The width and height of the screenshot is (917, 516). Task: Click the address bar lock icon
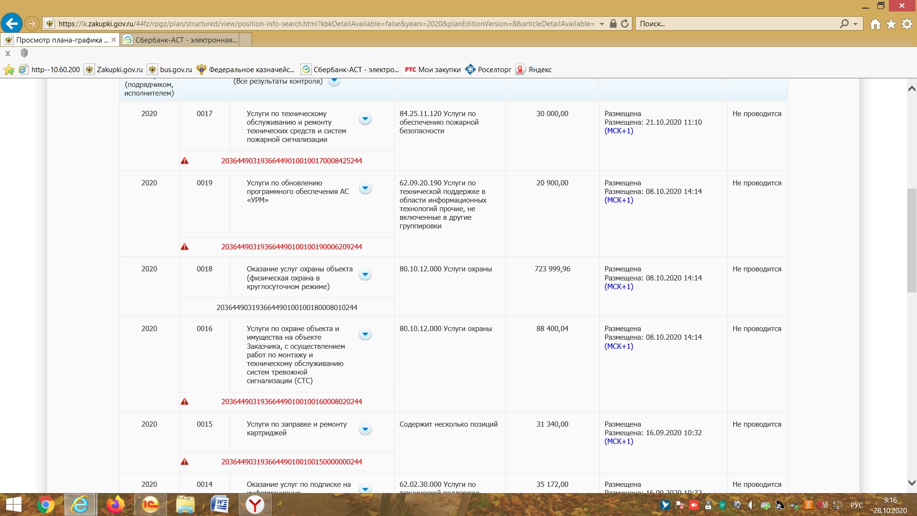tap(613, 23)
